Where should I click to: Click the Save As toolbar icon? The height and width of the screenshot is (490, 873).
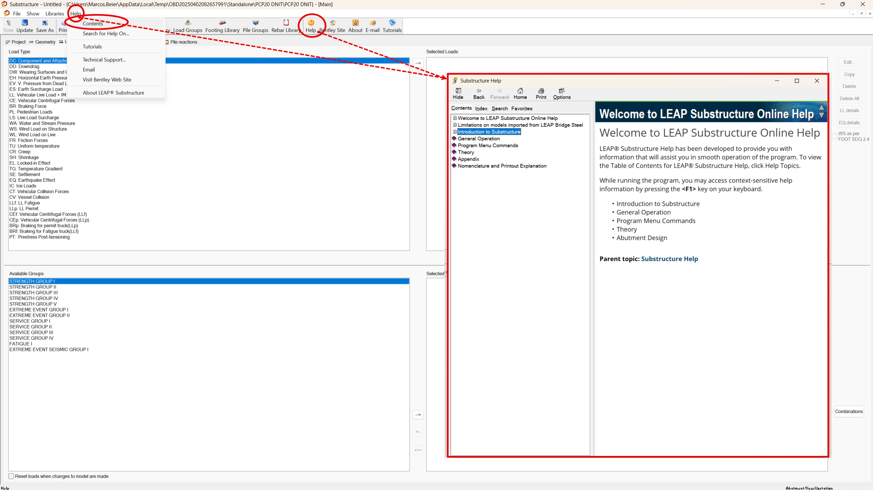45,26
